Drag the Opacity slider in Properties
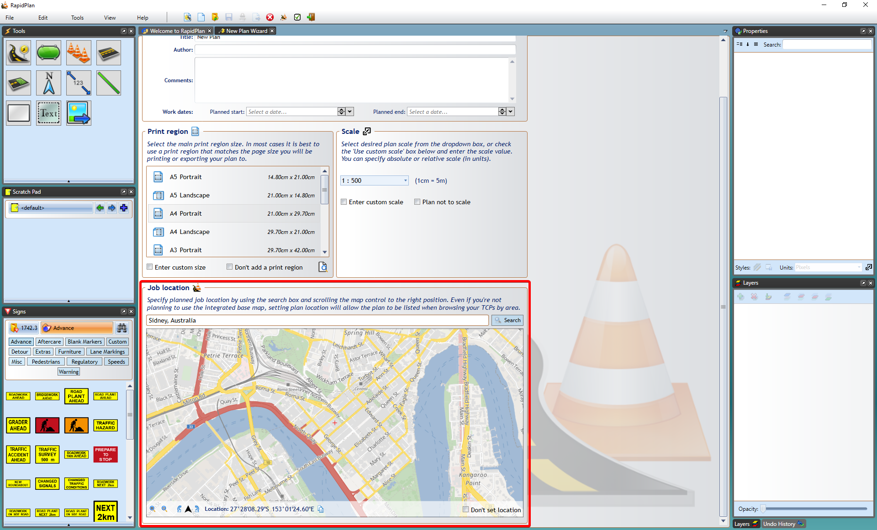 point(762,509)
